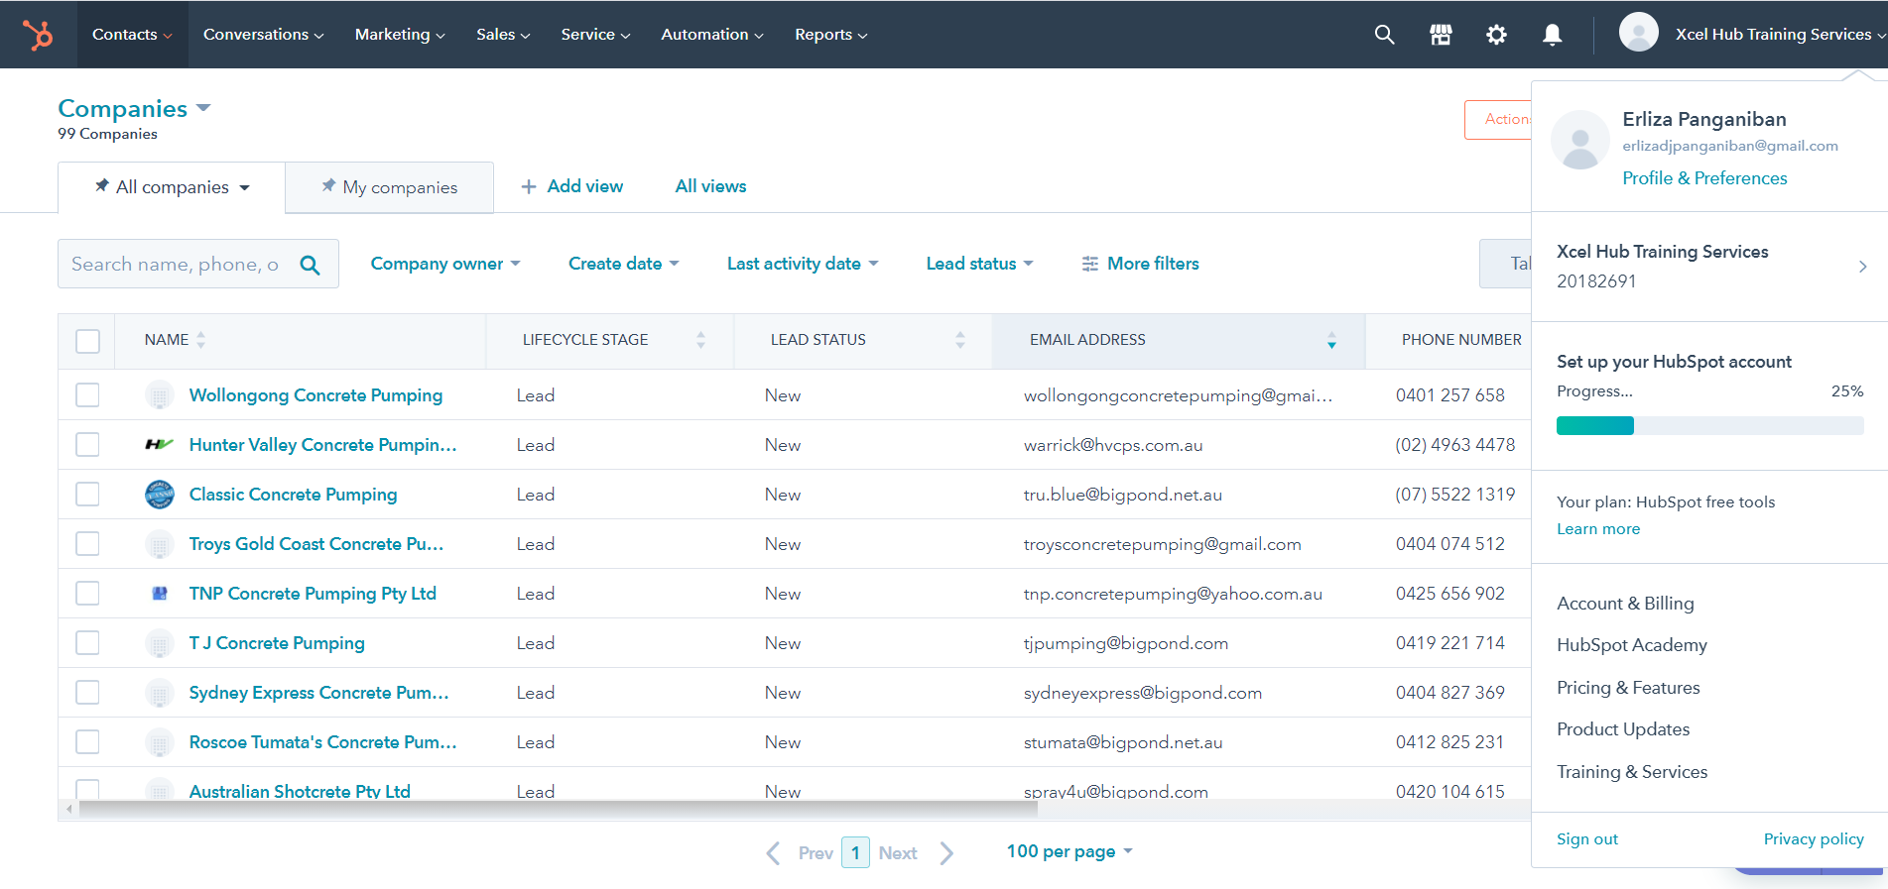Sort by EMAIL ADDRESS column arrows

1331,340
